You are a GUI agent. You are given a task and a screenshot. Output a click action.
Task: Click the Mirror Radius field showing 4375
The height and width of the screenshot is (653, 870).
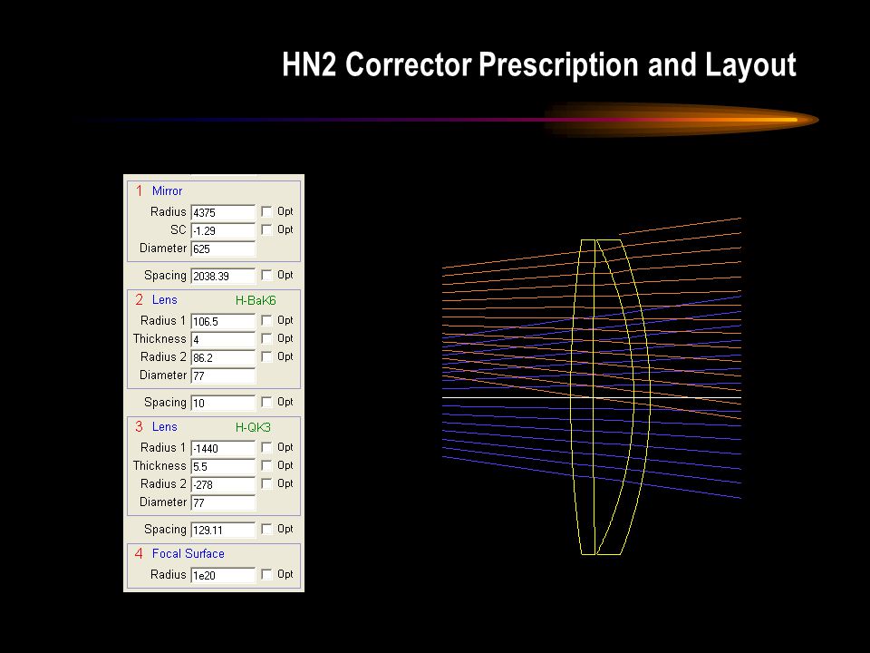(x=223, y=212)
